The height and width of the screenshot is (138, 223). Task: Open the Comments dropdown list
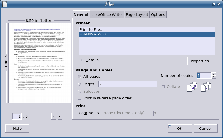pyautogui.click(x=156, y=113)
